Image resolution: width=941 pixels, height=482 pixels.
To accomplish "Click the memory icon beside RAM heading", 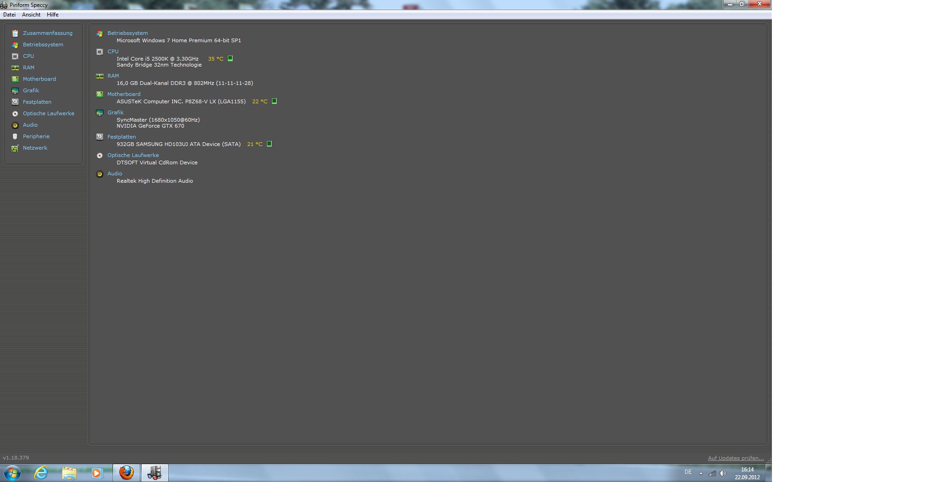I will (x=100, y=76).
